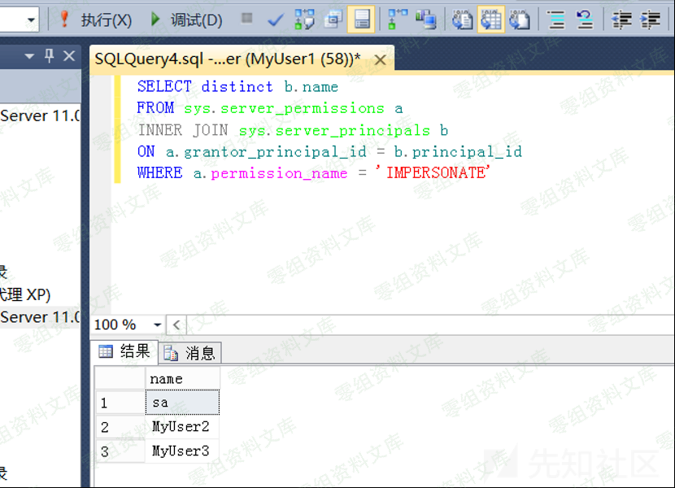The image size is (675, 488).
Task: Show the estimated execution plan
Action: click(x=304, y=20)
